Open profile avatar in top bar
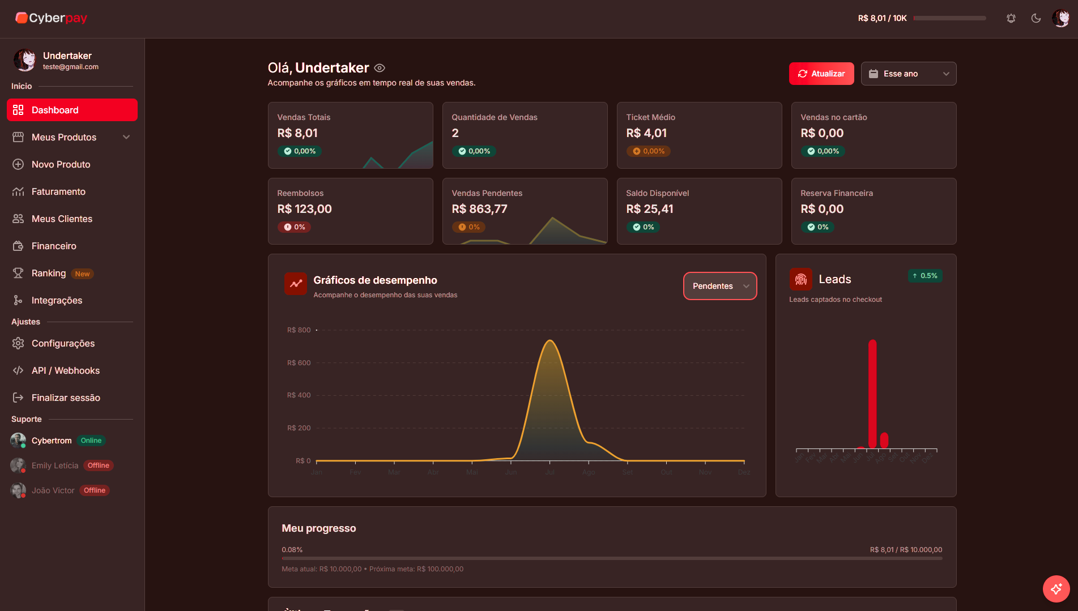This screenshot has width=1078, height=611. (x=1060, y=18)
